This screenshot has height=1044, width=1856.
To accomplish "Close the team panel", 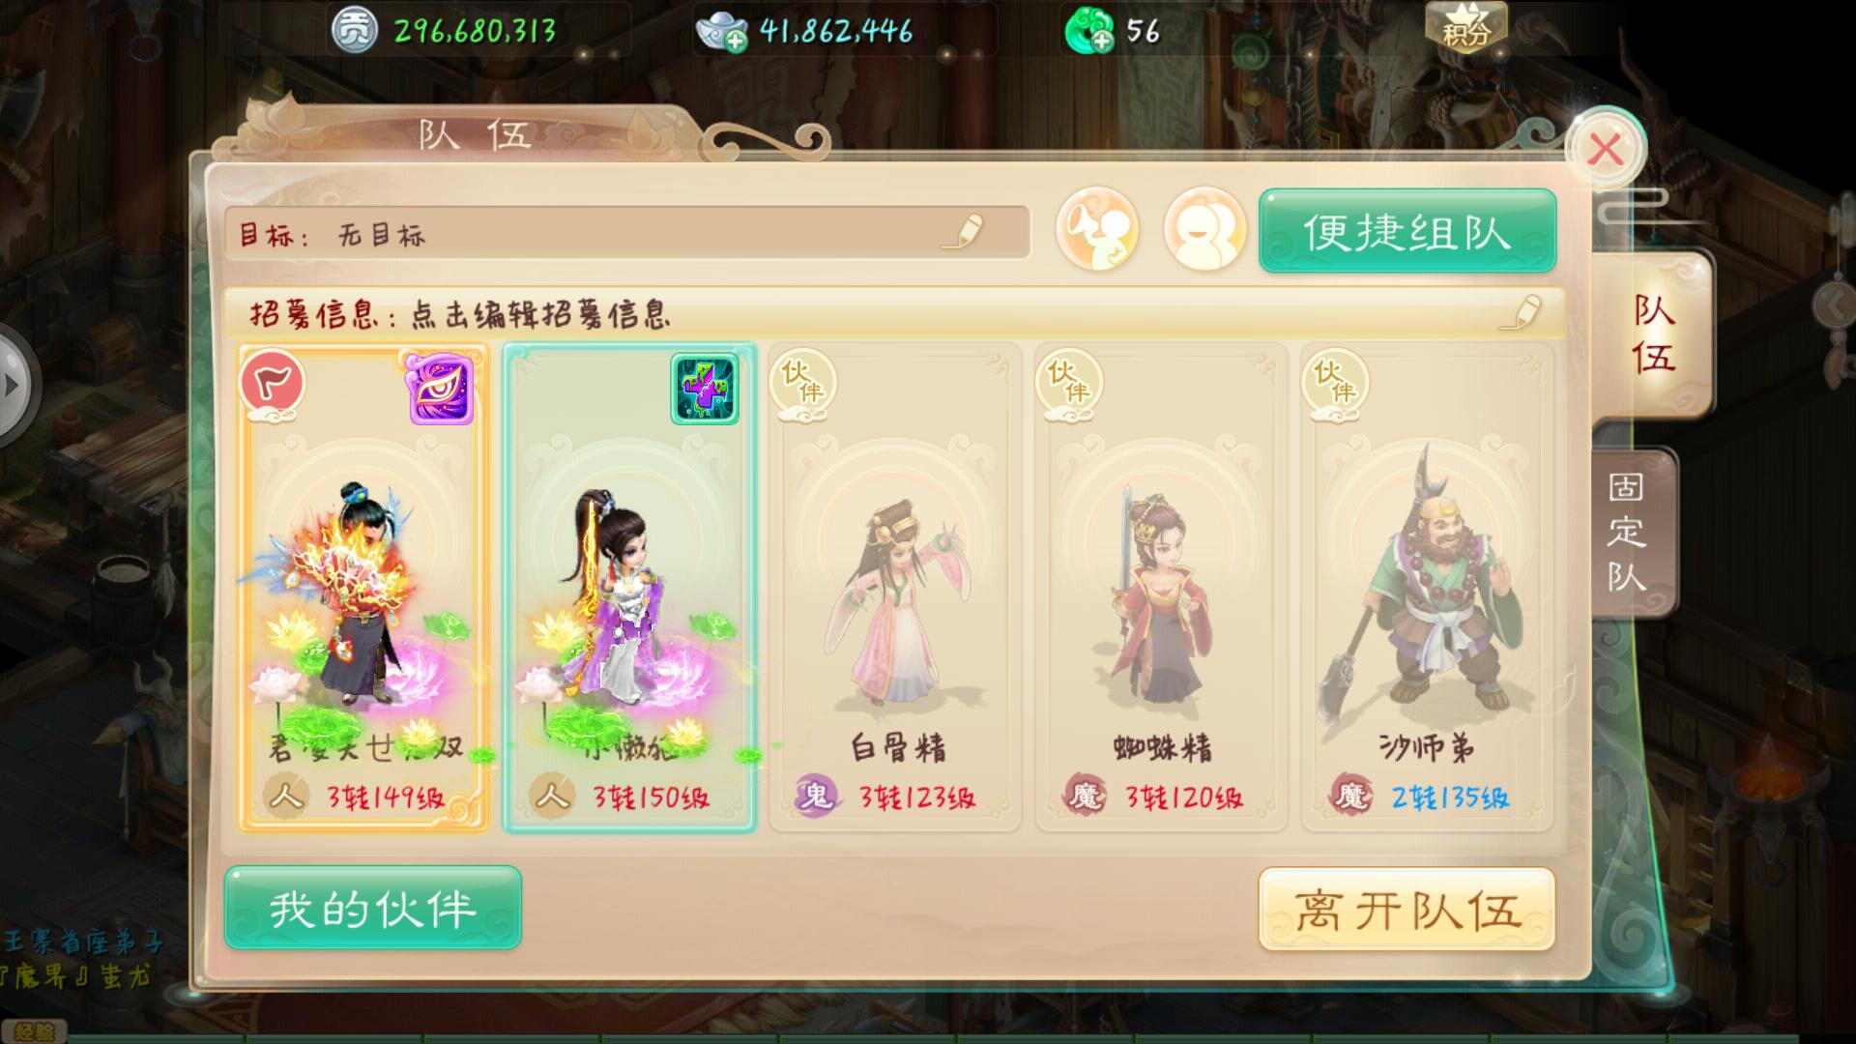I will pos(1605,150).
